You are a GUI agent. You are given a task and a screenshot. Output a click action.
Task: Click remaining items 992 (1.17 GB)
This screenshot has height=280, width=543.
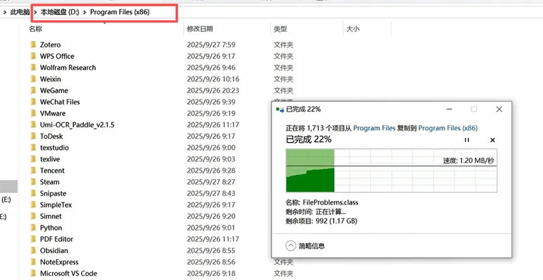[336, 221]
